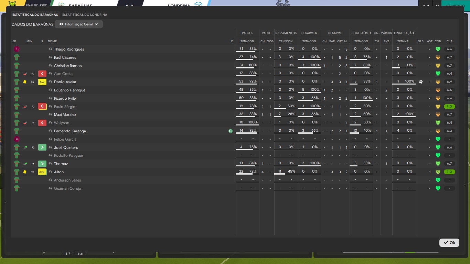Click Wallyson's 100% pass value
This screenshot has width=470, height=264.
253,122
